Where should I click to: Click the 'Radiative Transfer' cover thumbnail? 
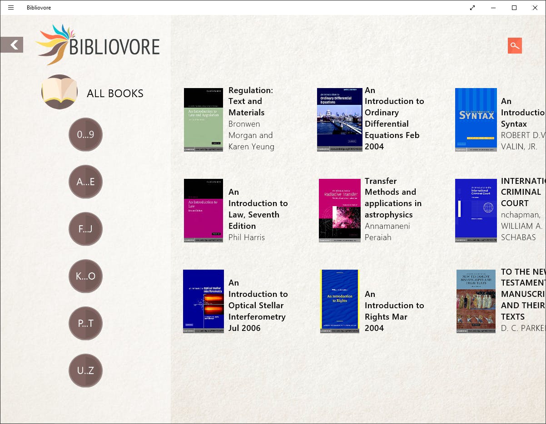click(339, 210)
